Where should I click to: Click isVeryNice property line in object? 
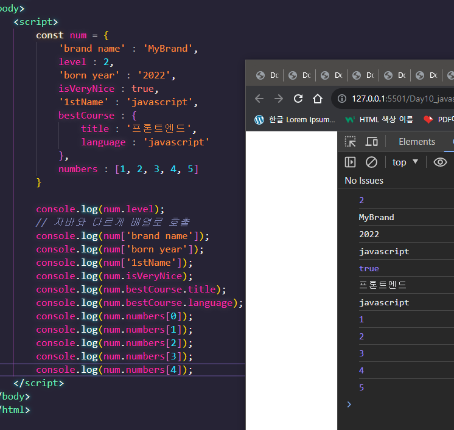(x=108, y=89)
